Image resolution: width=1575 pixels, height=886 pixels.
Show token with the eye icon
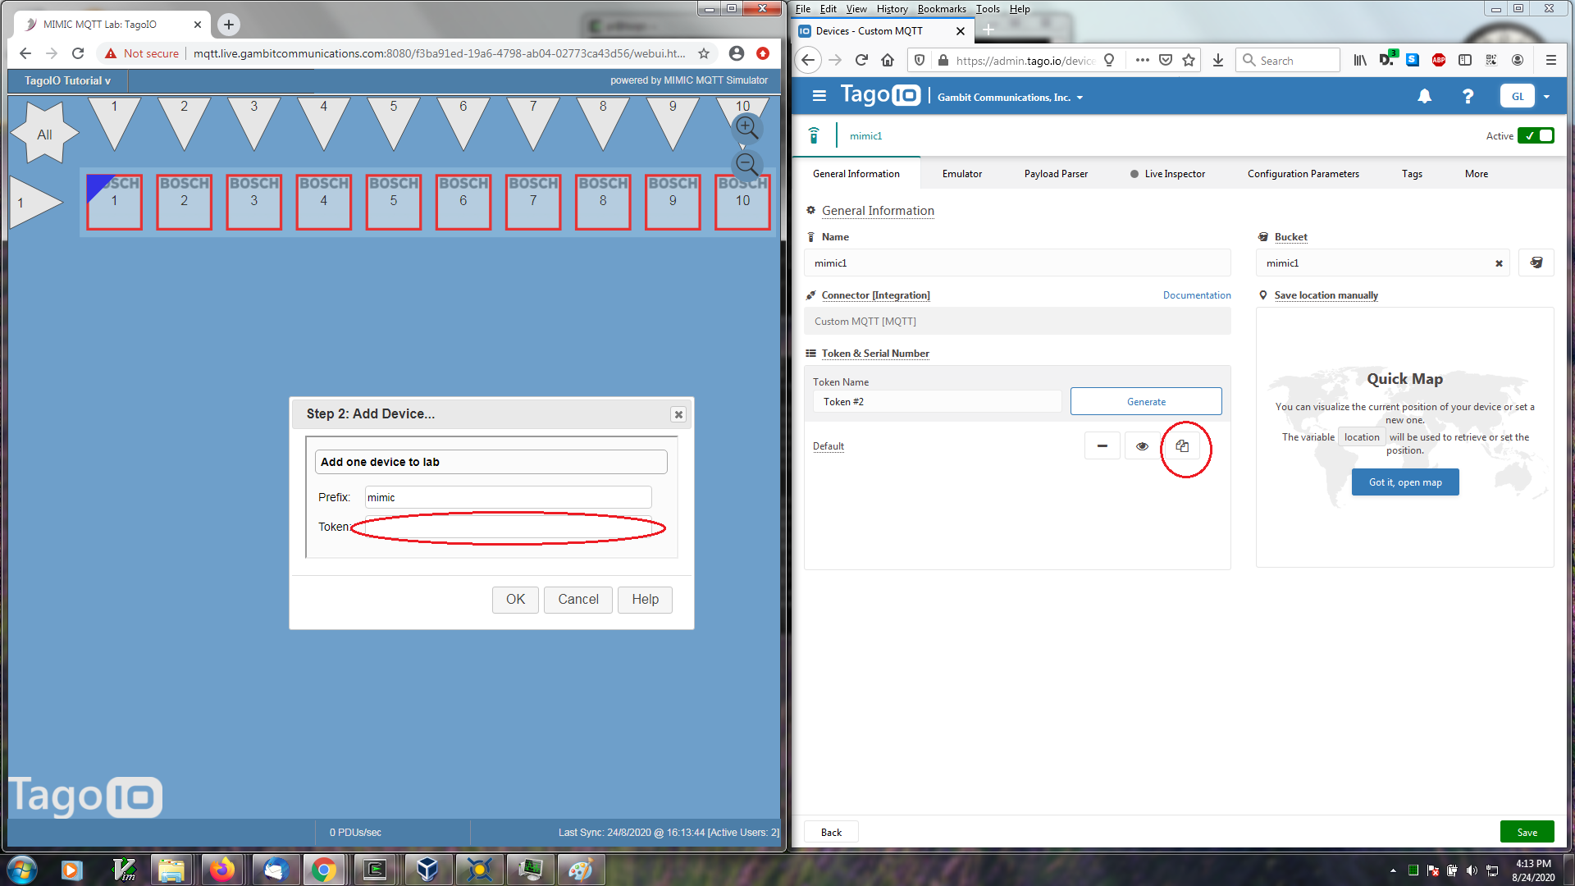coord(1142,446)
